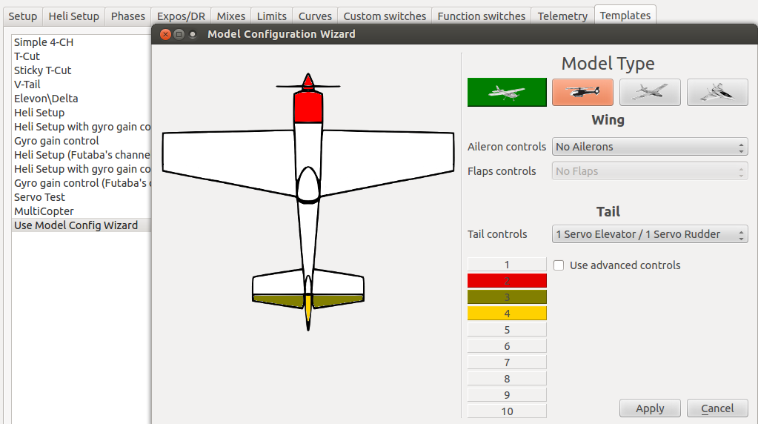This screenshot has height=424, width=758.
Task: Choose the MultiCopter template entry
Action: (44, 211)
